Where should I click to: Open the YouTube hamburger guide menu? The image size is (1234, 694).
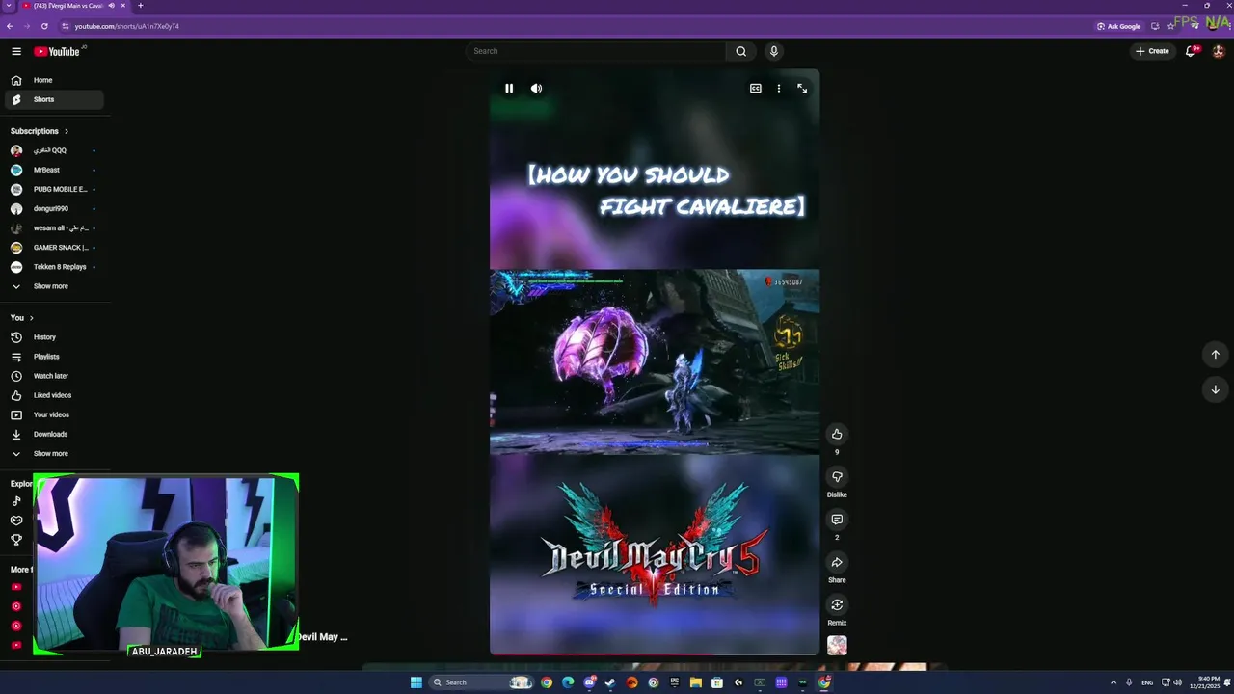coord(16,51)
